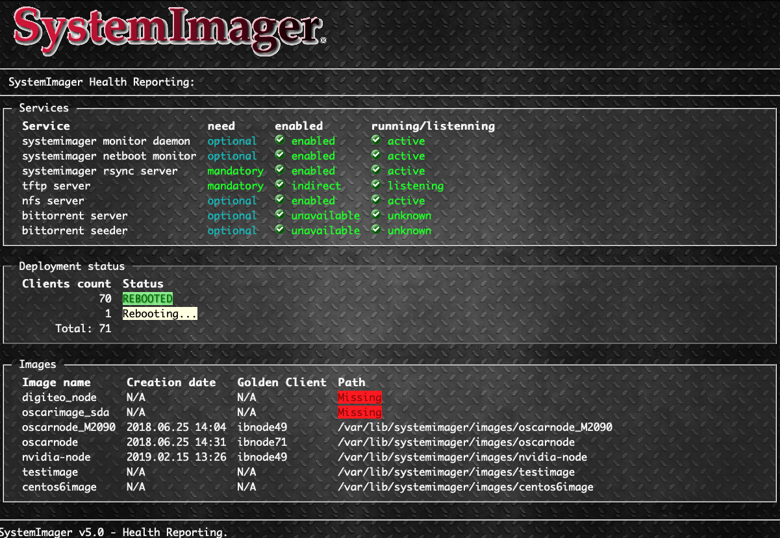Image resolution: width=780 pixels, height=538 pixels.
Task: Click the active check icon for systemimager monitor daemon
Action: click(x=376, y=140)
